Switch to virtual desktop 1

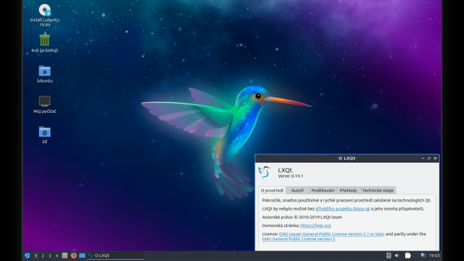[36, 255]
